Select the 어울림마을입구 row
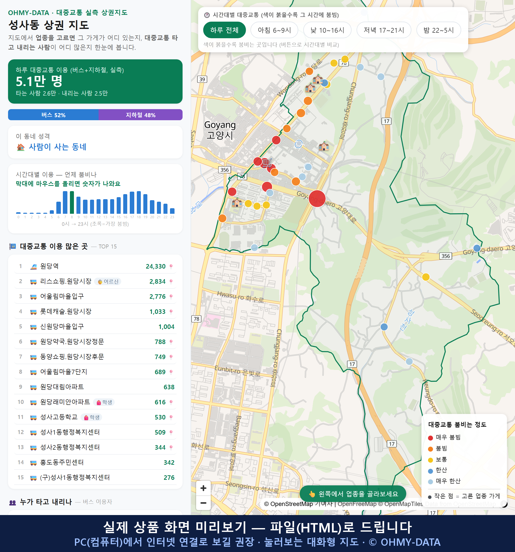Viewport: 515px width, 552px height. point(95,296)
